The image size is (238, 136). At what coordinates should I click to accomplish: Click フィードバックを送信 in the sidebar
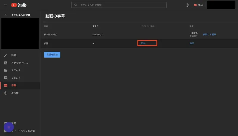(20, 131)
